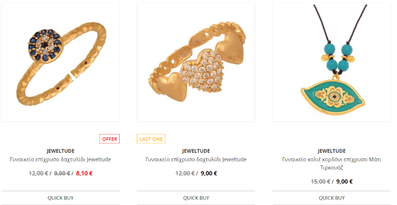Open the blue evil eye ring image
The image size is (397, 205).
click(60, 62)
